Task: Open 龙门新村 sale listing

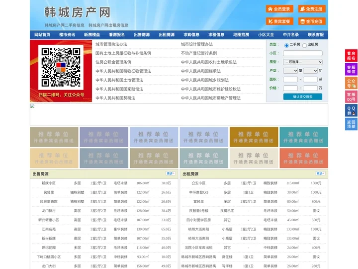Action: [49, 211]
